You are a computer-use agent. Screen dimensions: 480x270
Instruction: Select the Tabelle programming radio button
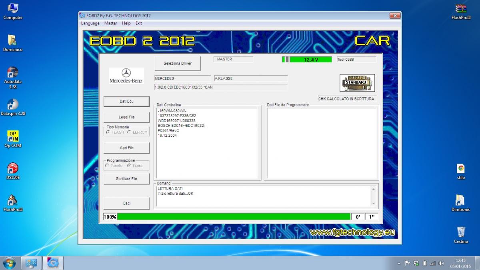[107, 166]
